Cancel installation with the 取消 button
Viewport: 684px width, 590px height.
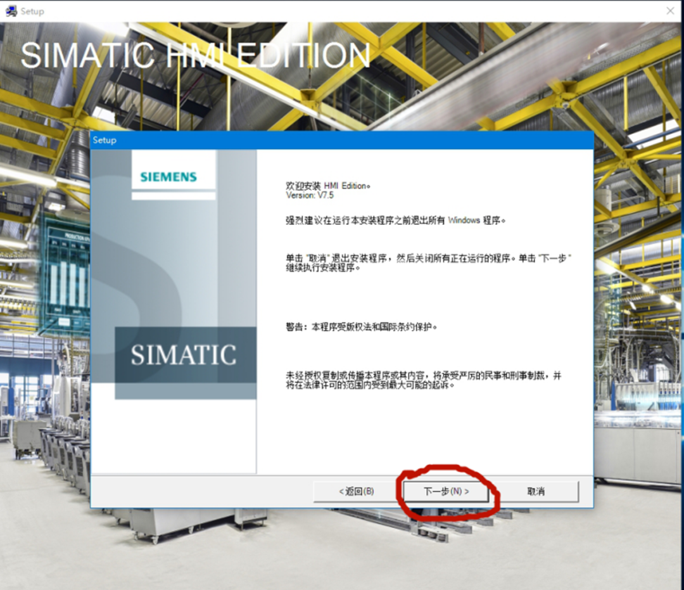pos(536,491)
